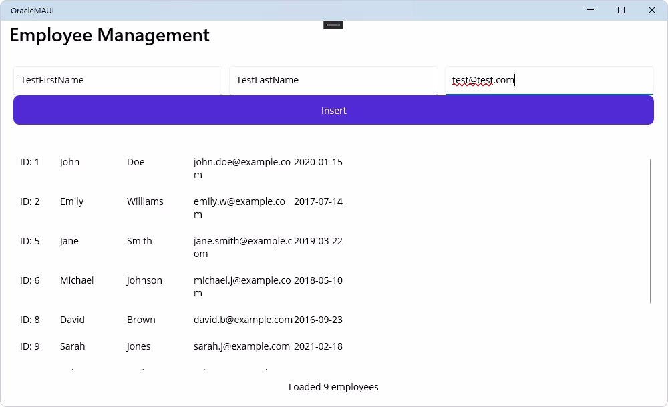The image size is (668, 407).
Task: Click the hire date 2020-01-15
Action: [318, 162]
